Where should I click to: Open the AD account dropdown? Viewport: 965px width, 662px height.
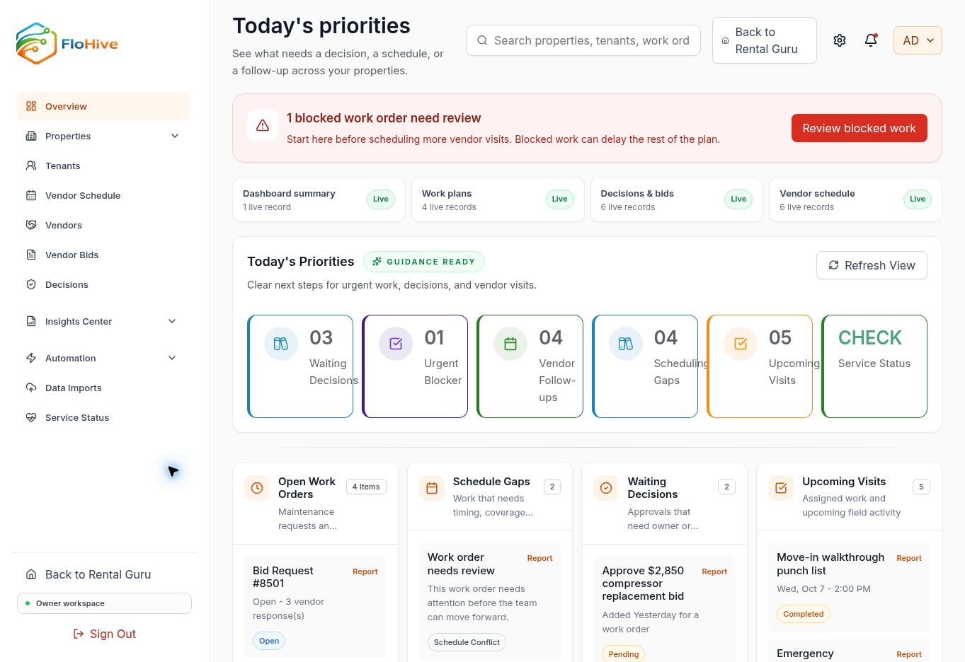(x=918, y=40)
